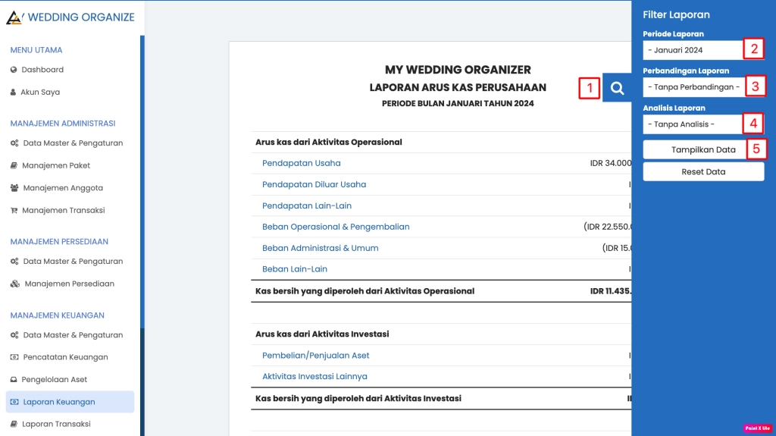
Task: Select Laporan Transaksi in sidebar
Action: click(56, 424)
